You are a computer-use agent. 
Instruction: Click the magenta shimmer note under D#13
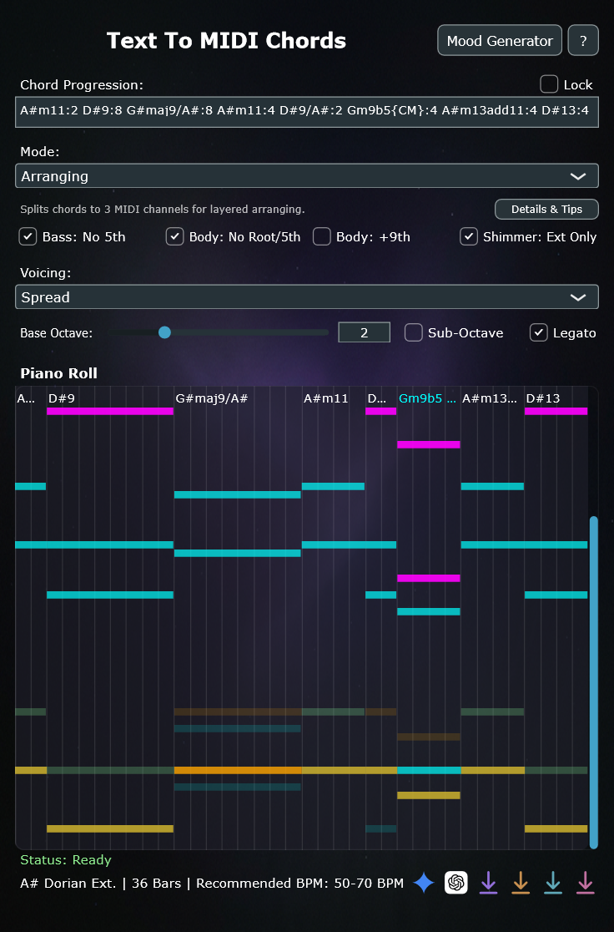click(556, 412)
